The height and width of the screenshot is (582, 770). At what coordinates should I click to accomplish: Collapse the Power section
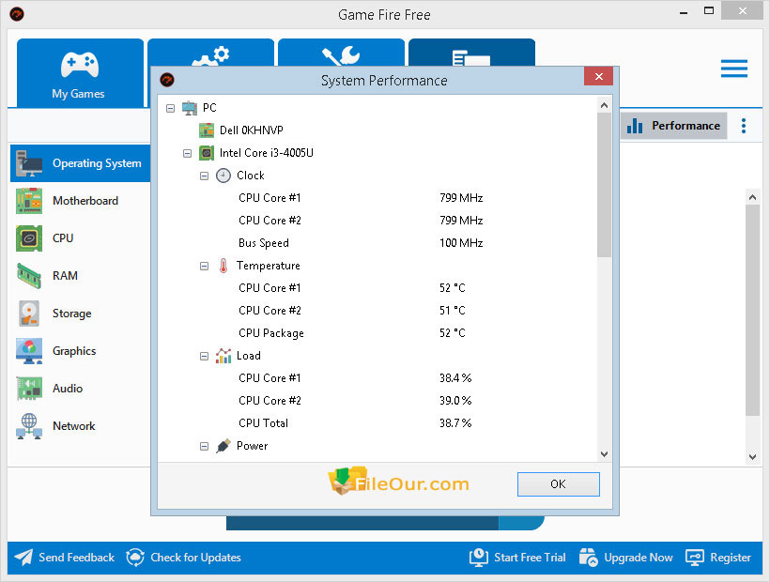pos(205,447)
